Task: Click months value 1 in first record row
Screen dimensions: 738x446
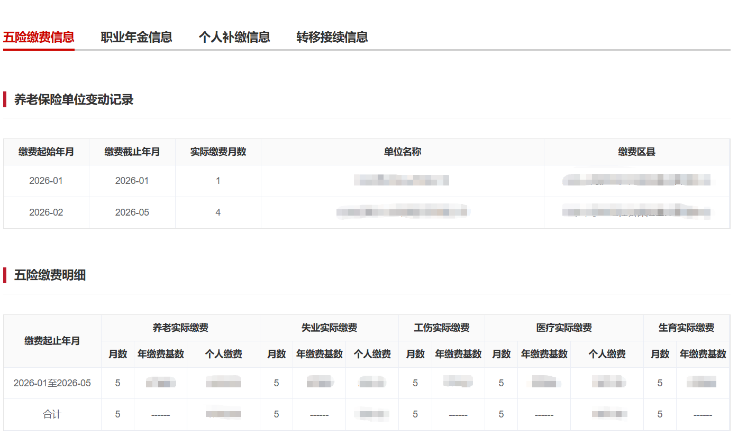Action: [x=218, y=181]
